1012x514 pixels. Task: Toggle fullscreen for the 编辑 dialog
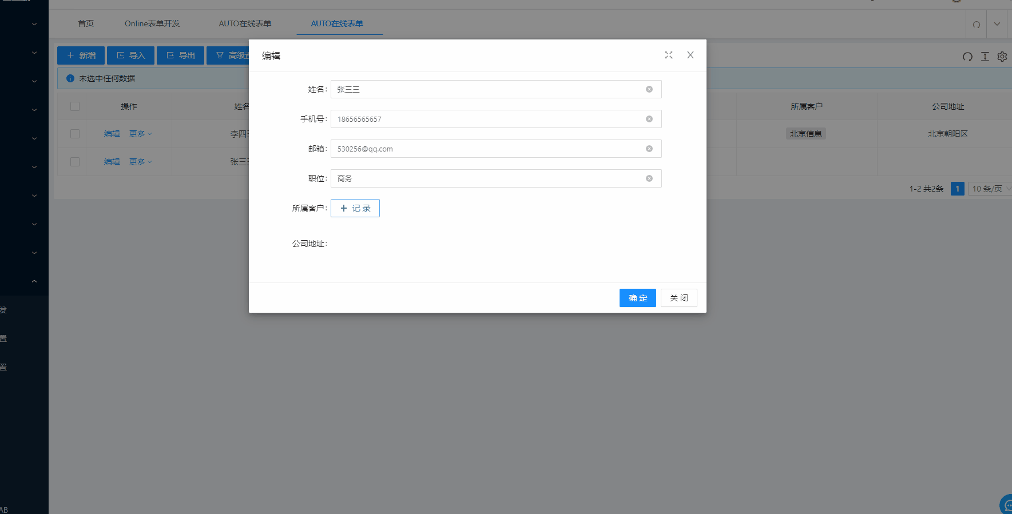pyautogui.click(x=669, y=55)
